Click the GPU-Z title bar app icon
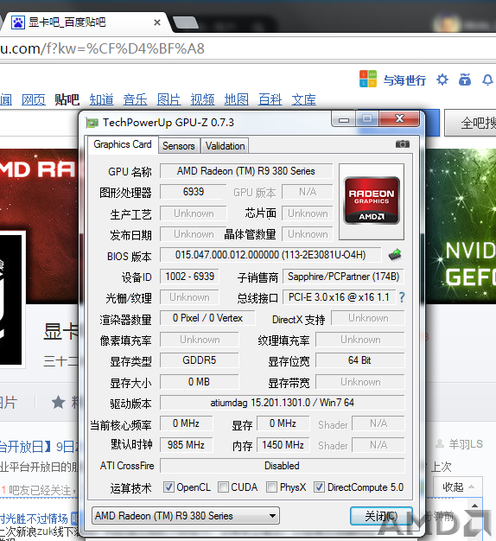This screenshot has width=496, height=541. point(92,123)
